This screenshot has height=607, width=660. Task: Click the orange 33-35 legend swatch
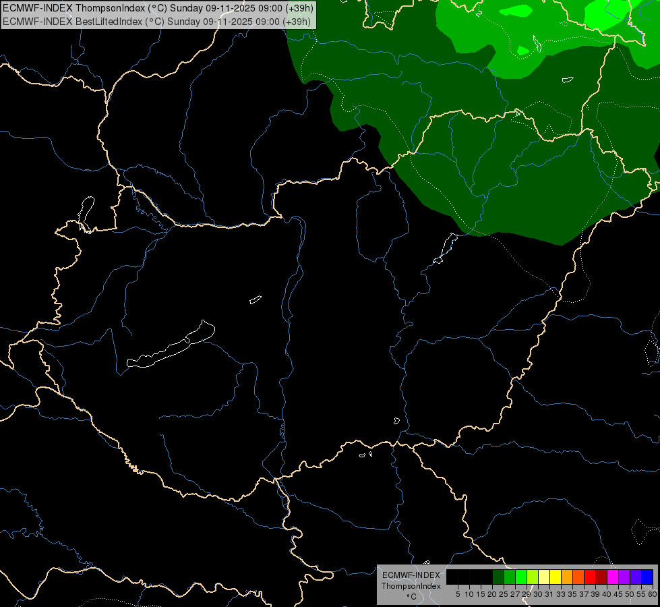tap(567, 577)
